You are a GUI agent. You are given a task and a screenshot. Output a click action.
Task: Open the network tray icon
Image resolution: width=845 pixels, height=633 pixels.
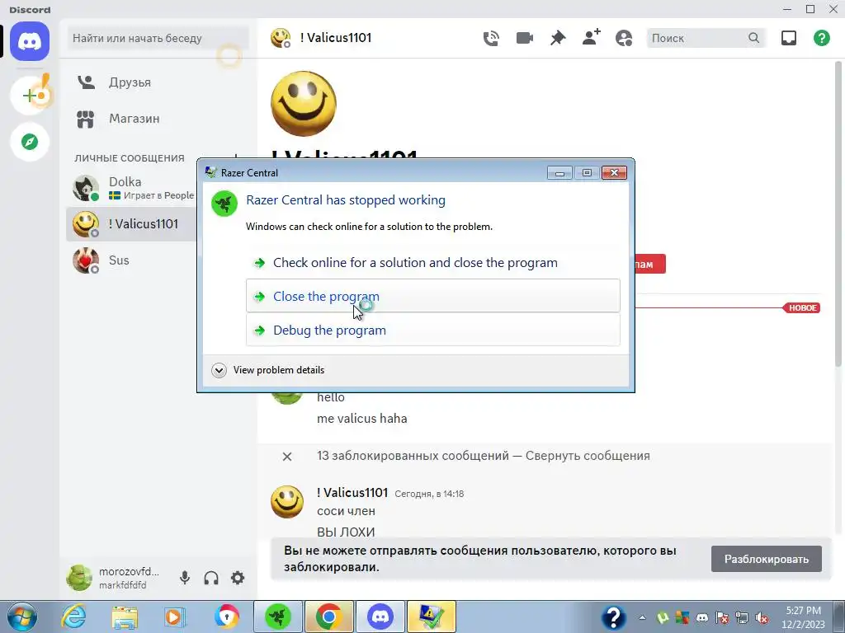tap(742, 618)
